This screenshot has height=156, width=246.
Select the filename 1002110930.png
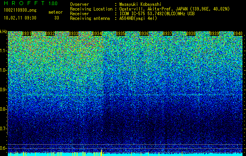[x=20, y=11]
